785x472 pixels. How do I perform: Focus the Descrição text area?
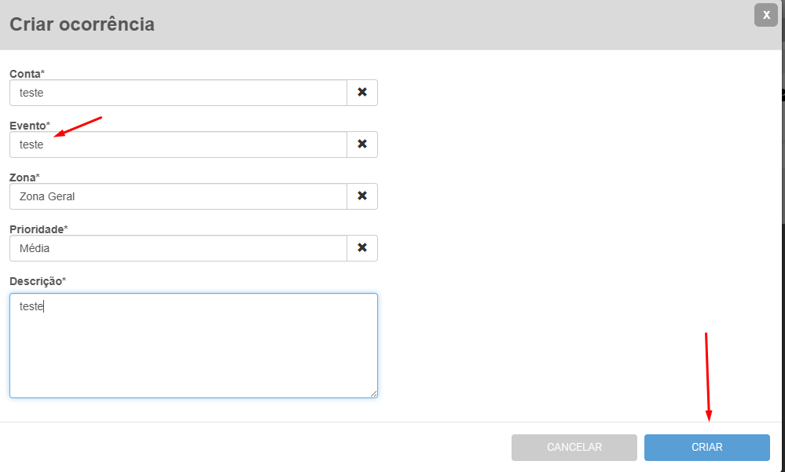[x=193, y=346]
